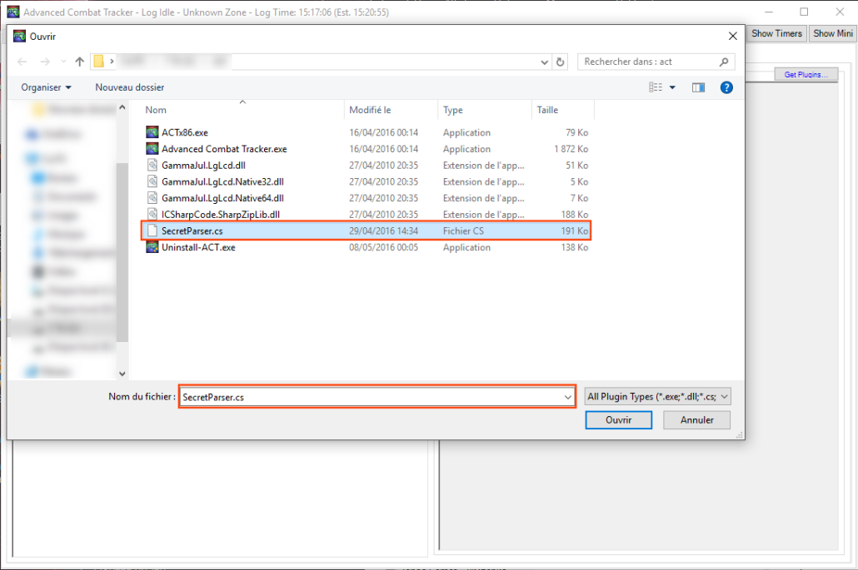The image size is (858, 570).
Task: Select Advanced Combat Tracker.exe icon
Action: [152, 149]
